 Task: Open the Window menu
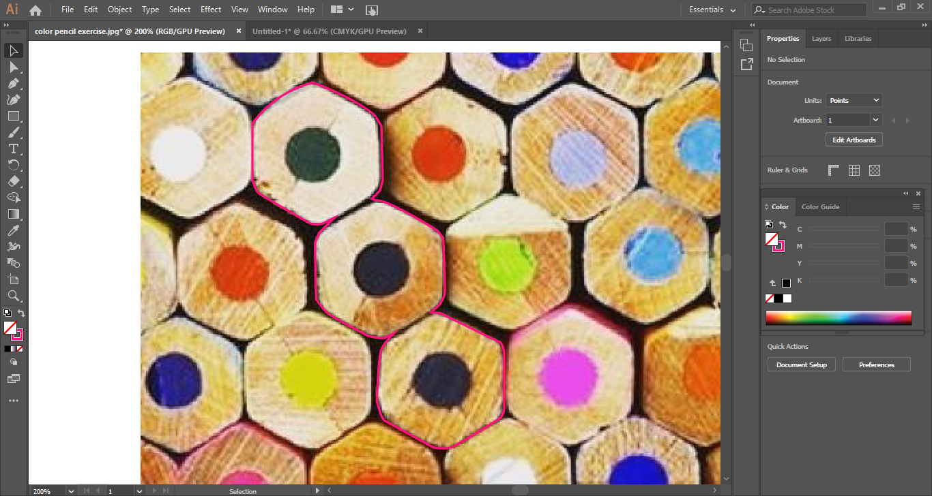272,10
